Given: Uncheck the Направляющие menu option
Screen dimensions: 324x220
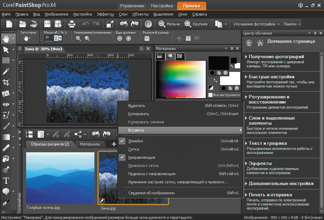Looking at the screenshot, I should coord(142,157).
